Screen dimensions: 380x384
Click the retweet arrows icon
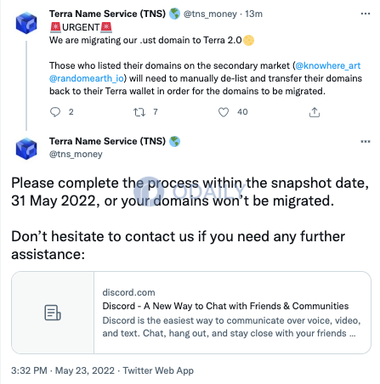[139, 112]
